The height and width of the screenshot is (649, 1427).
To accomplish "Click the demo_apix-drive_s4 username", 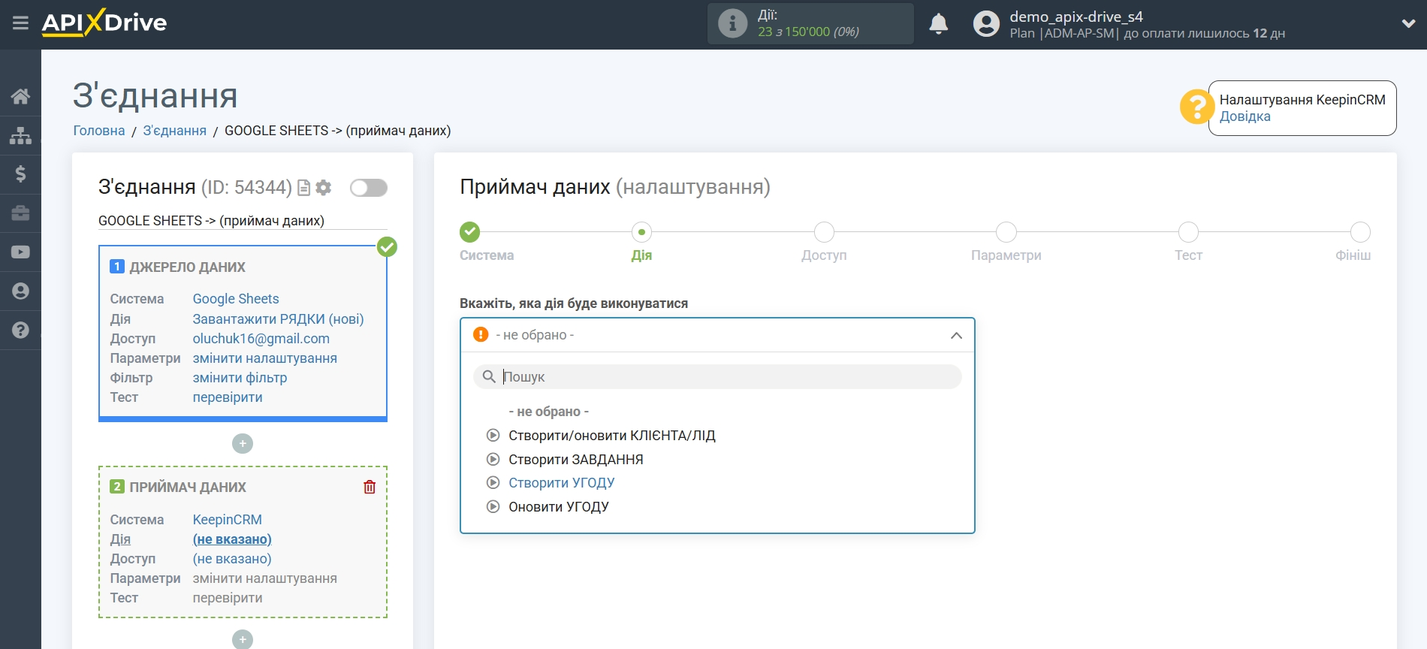I will (1076, 17).
